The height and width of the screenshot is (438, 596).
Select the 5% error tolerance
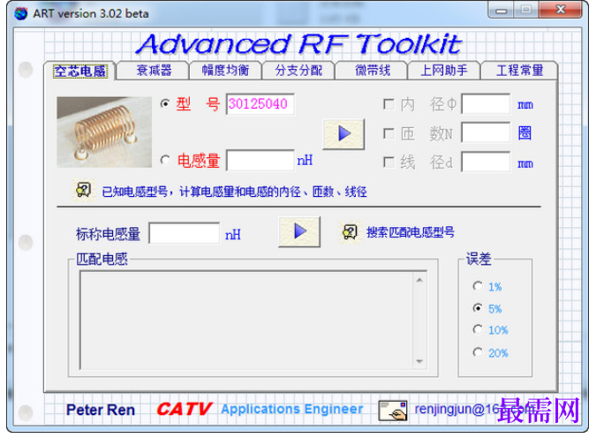[478, 308]
